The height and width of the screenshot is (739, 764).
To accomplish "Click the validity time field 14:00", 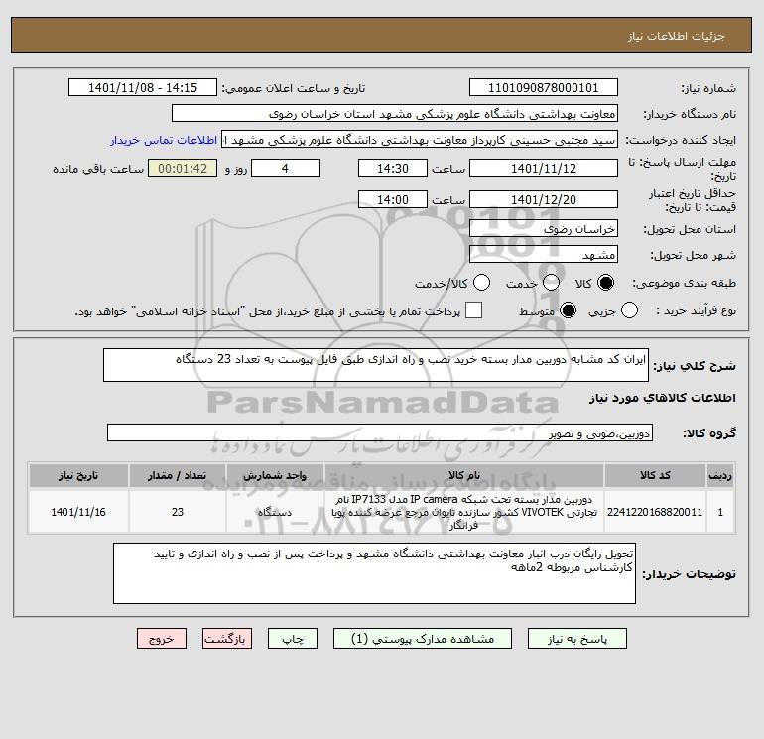I will pos(393,199).
